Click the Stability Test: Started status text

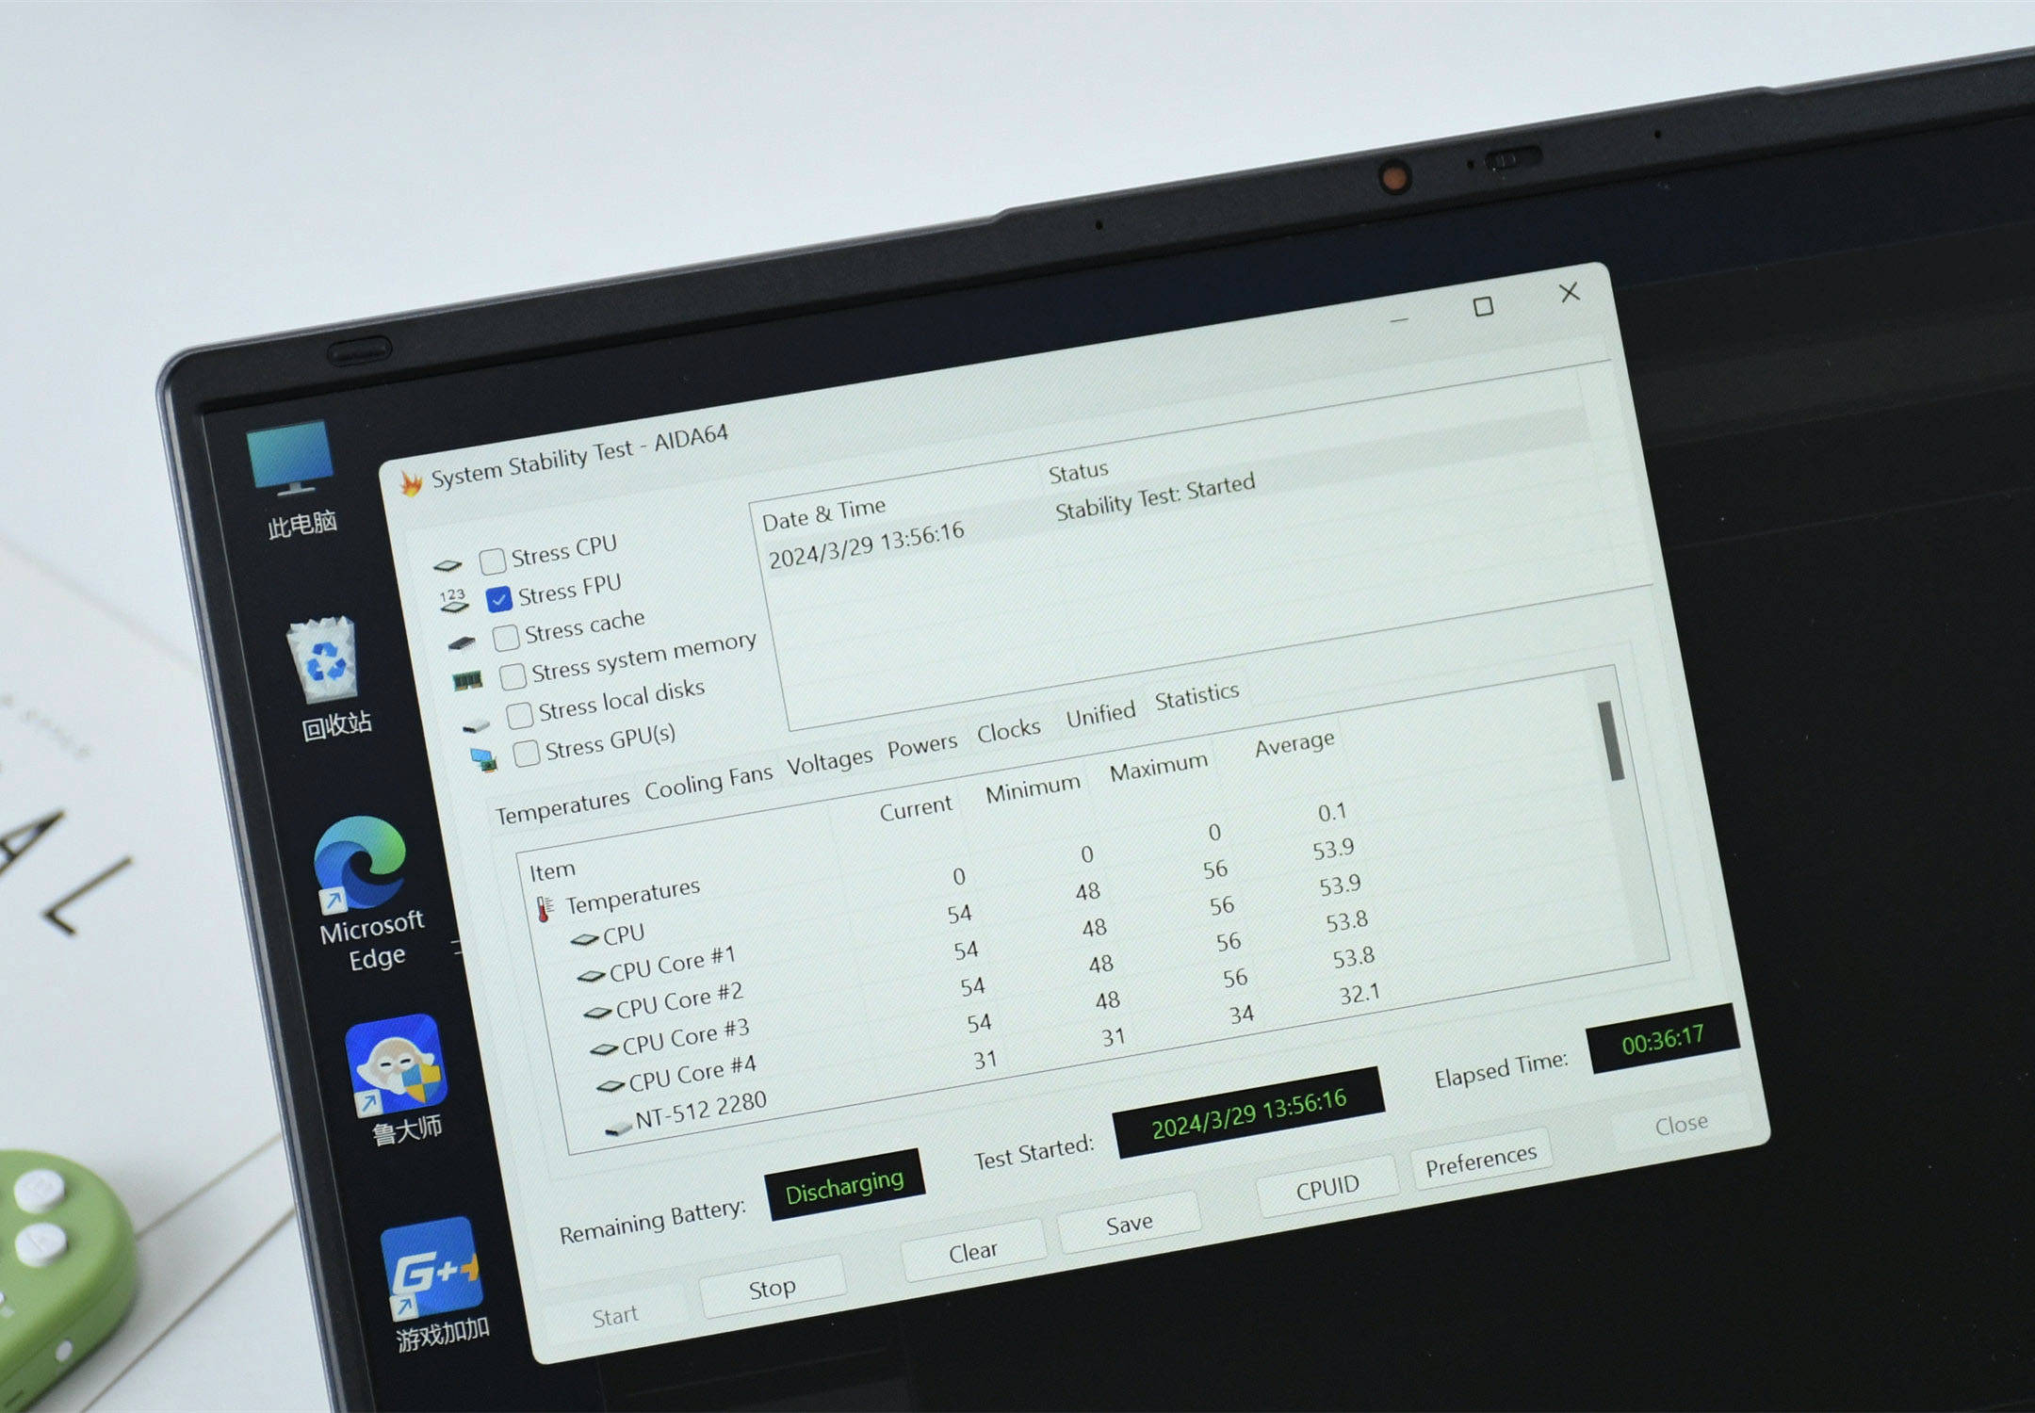pos(1154,497)
